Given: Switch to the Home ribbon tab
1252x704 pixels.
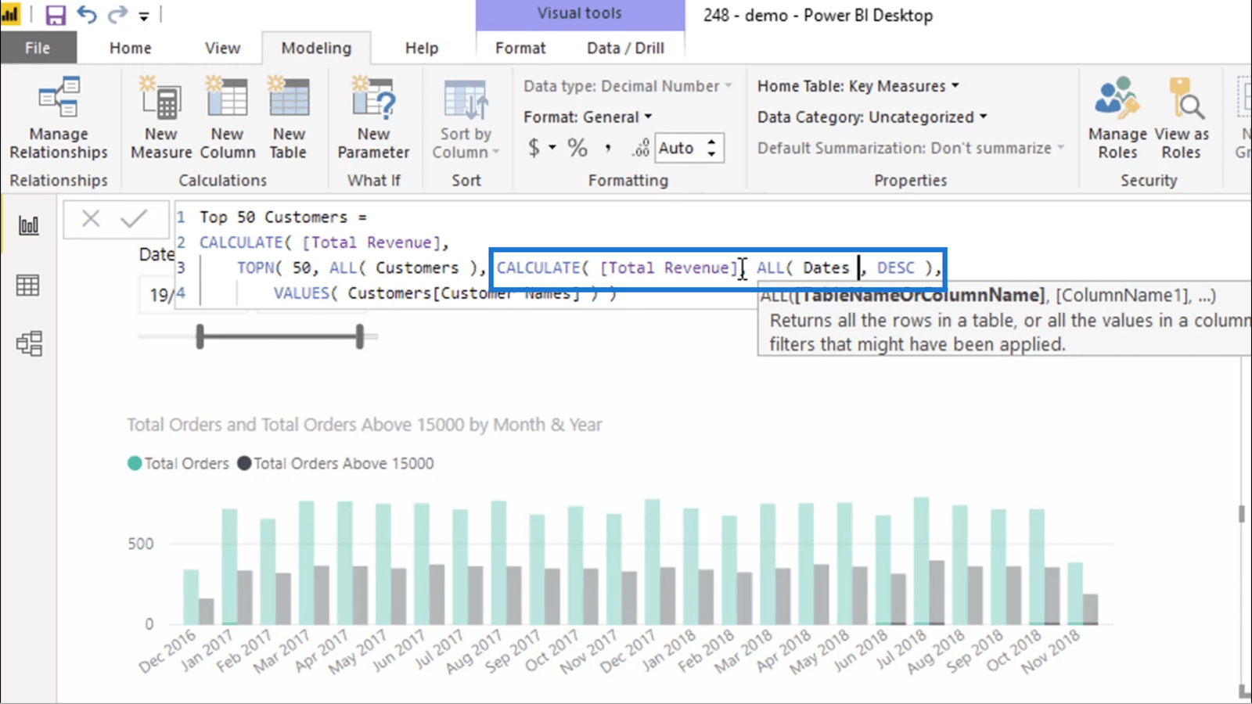Looking at the screenshot, I should [130, 48].
